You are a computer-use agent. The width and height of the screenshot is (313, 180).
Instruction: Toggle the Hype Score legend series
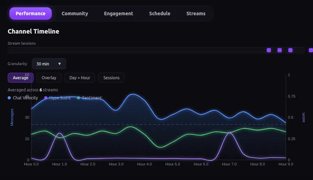(57, 98)
